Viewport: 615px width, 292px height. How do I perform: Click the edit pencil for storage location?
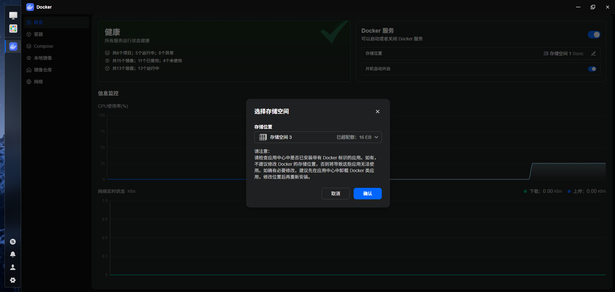pos(594,54)
